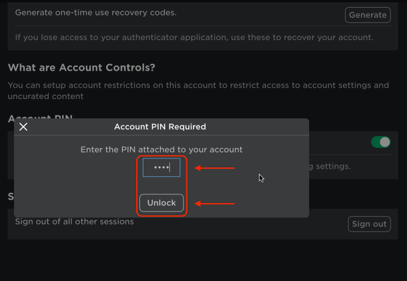This screenshot has width=407, height=281.
Task: Click 'Sign out of all other sessions' label
Action: point(74,222)
